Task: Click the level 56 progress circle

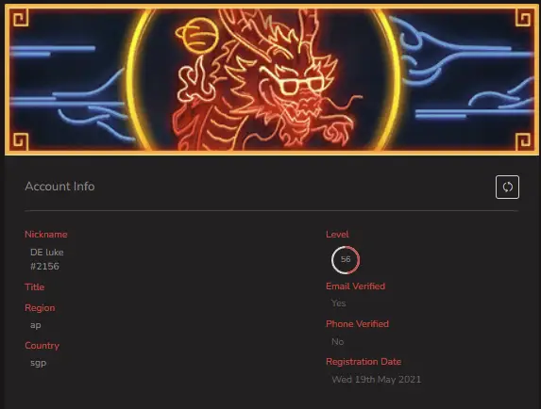Action: [x=346, y=259]
